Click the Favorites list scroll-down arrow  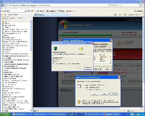coord(31,110)
